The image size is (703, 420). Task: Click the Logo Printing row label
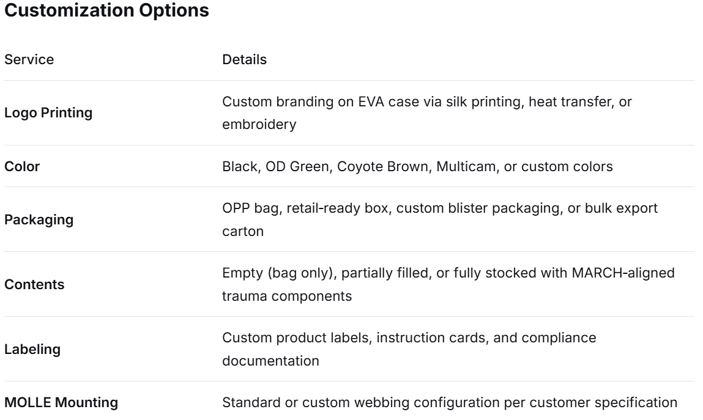pos(48,113)
